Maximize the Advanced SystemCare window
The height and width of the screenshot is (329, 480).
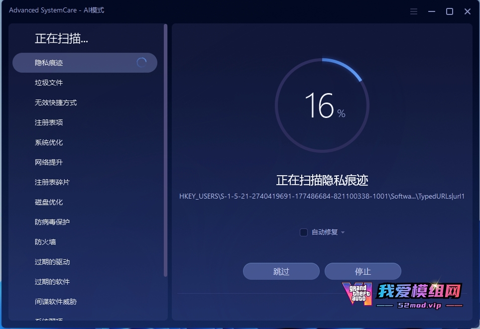coord(450,11)
